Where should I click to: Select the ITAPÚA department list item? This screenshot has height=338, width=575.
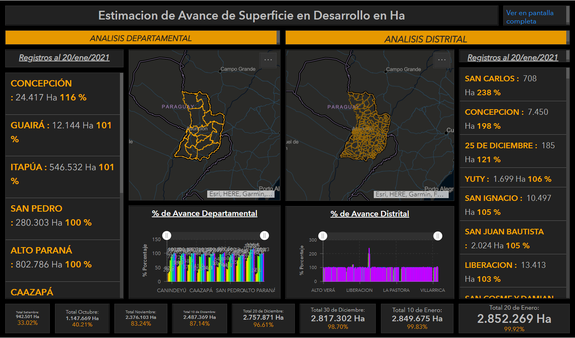[x=62, y=174]
